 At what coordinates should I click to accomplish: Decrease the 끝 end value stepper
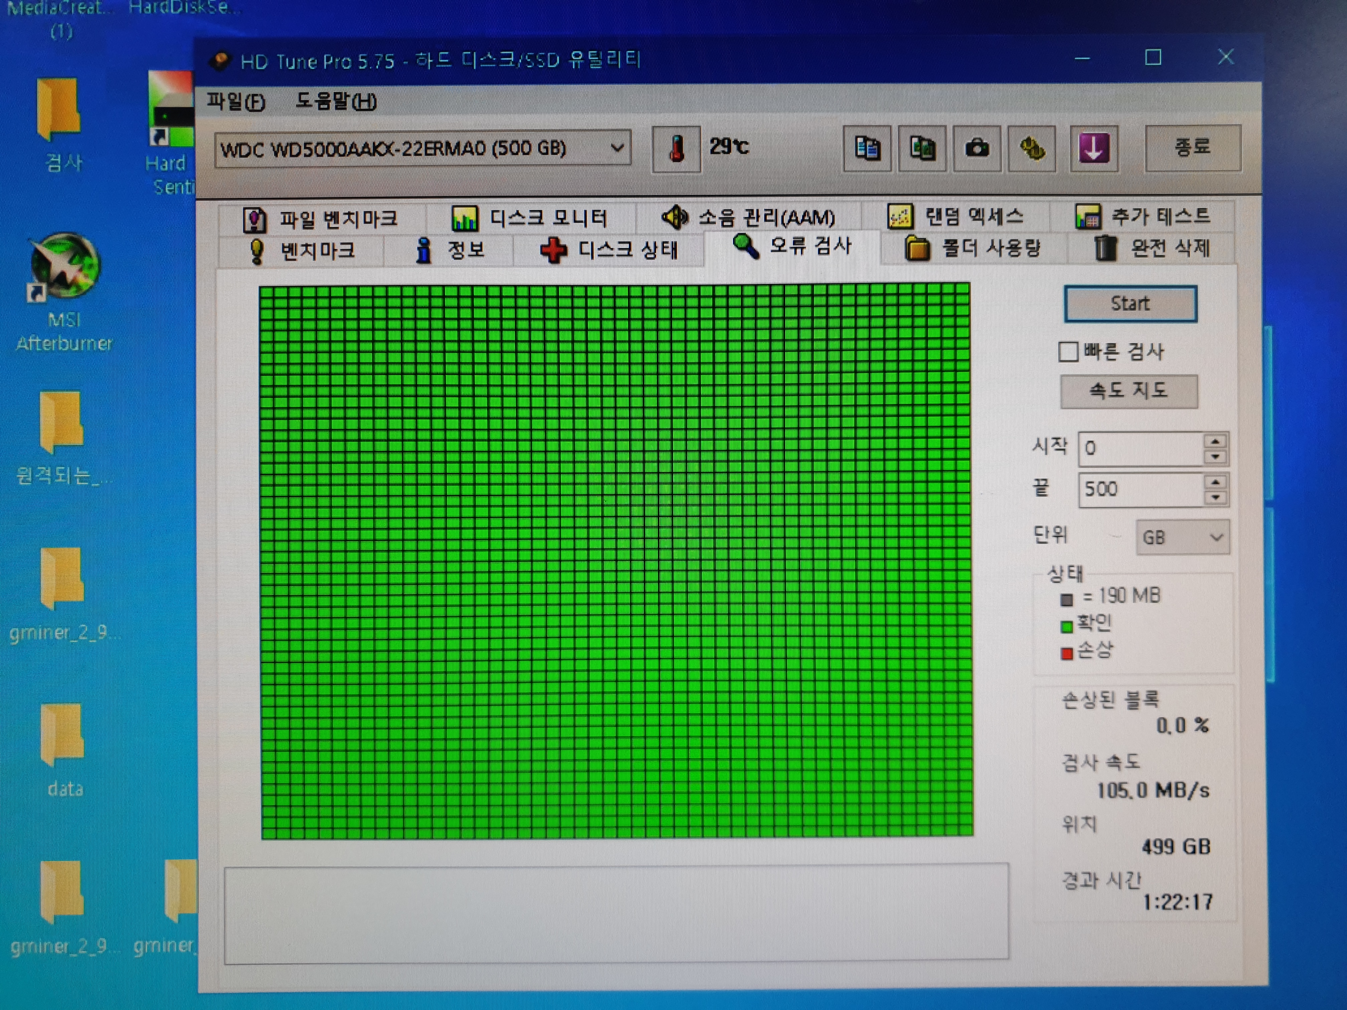tap(1215, 498)
